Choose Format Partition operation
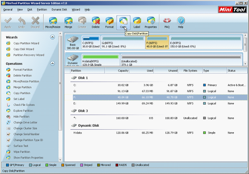 (23, 69)
